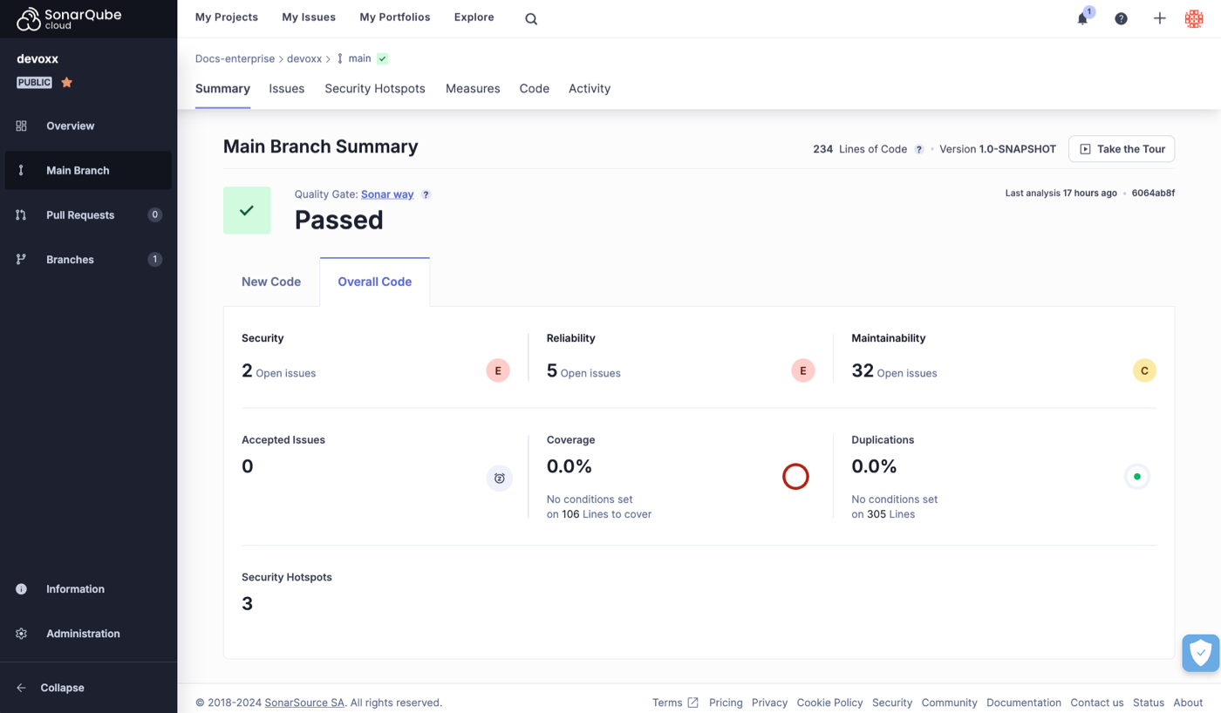Click the Coverage red circle indicator
This screenshot has height=713, width=1221.
pos(795,477)
